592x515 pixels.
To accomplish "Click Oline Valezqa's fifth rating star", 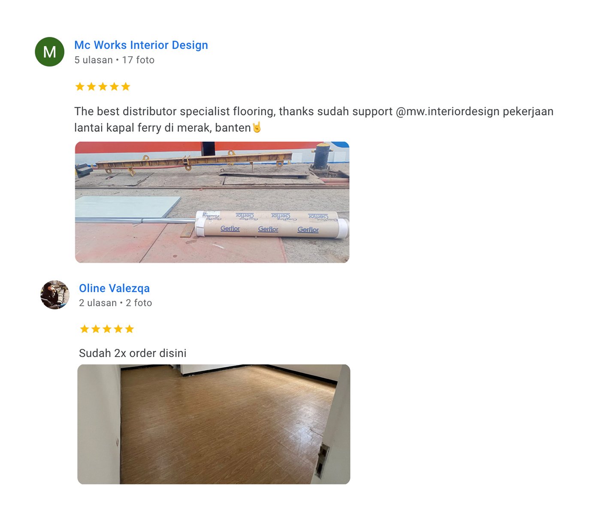I will click(x=130, y=329).
